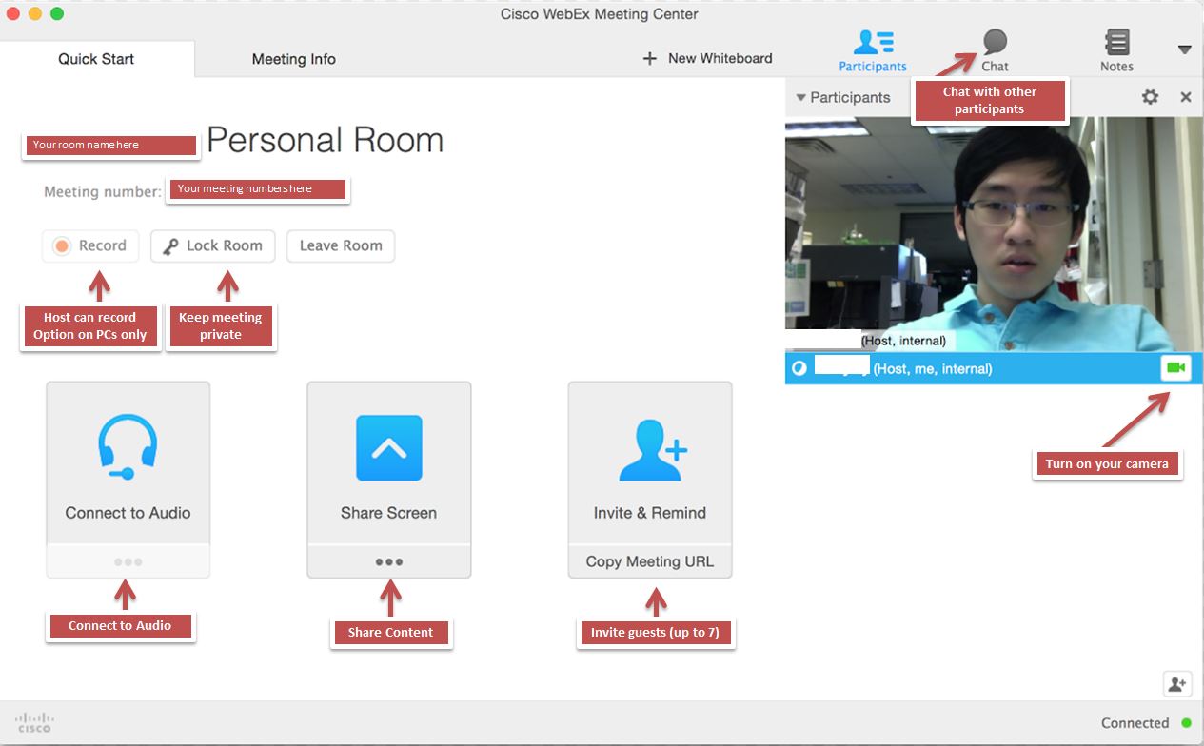Open a New Whiteboard tab

point(707,58)
